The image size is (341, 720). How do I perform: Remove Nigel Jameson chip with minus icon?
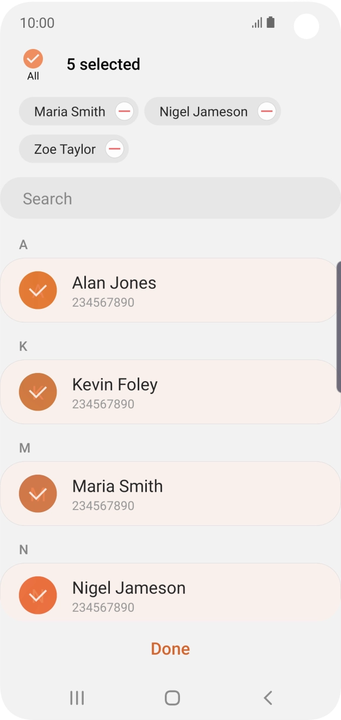pos(266,112)
